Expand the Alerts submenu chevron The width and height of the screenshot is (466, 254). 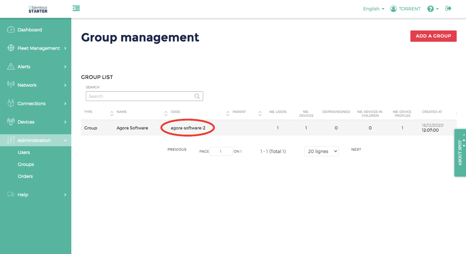pyautogui.click(x=65, y=67)
